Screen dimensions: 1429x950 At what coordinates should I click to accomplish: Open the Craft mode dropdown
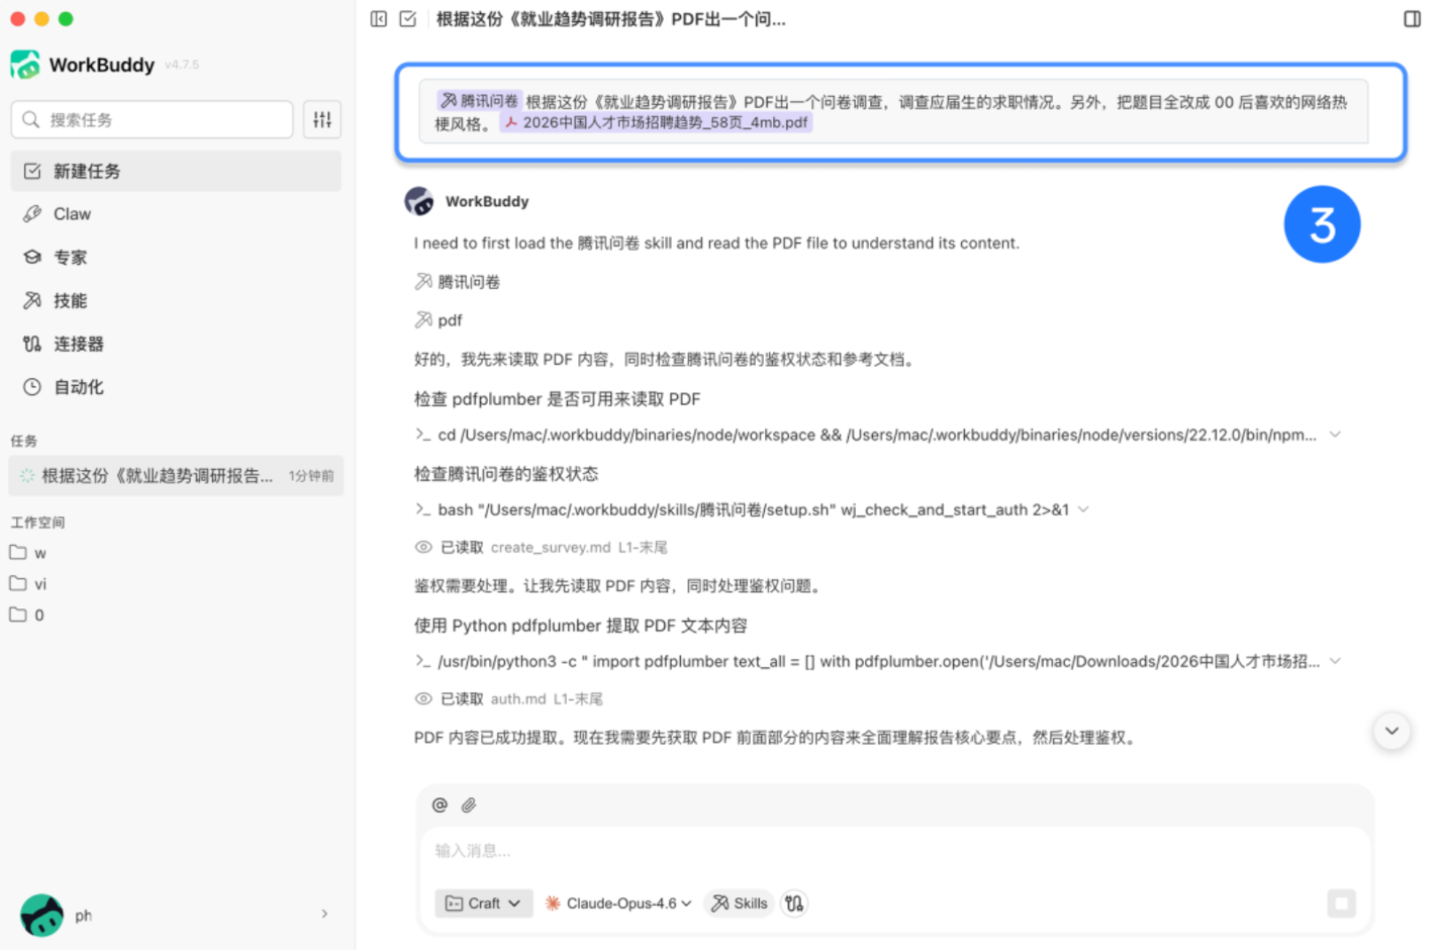coord(483,903)
